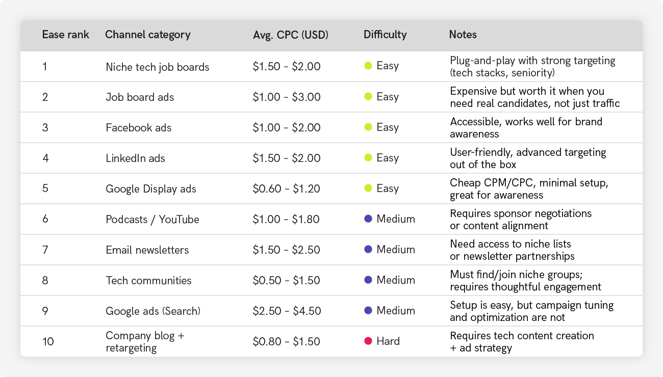The height and width of the screenshot is (377, 663).
Task: Click the green dot in LinkedIn ads row
Action: click(368, 157)
